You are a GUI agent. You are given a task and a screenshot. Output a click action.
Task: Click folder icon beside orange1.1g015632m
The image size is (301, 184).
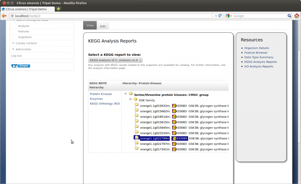coord(137,105)
